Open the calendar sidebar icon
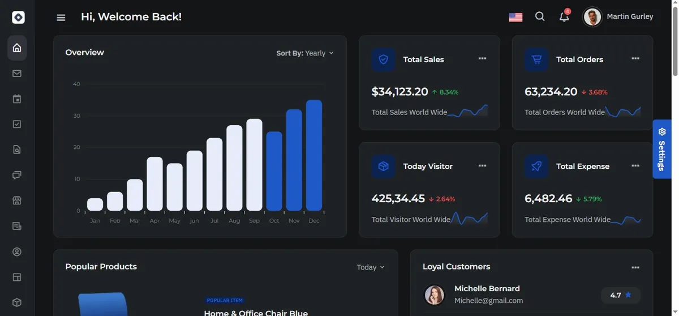The image size is (679, 316). (x=17, y=99)
